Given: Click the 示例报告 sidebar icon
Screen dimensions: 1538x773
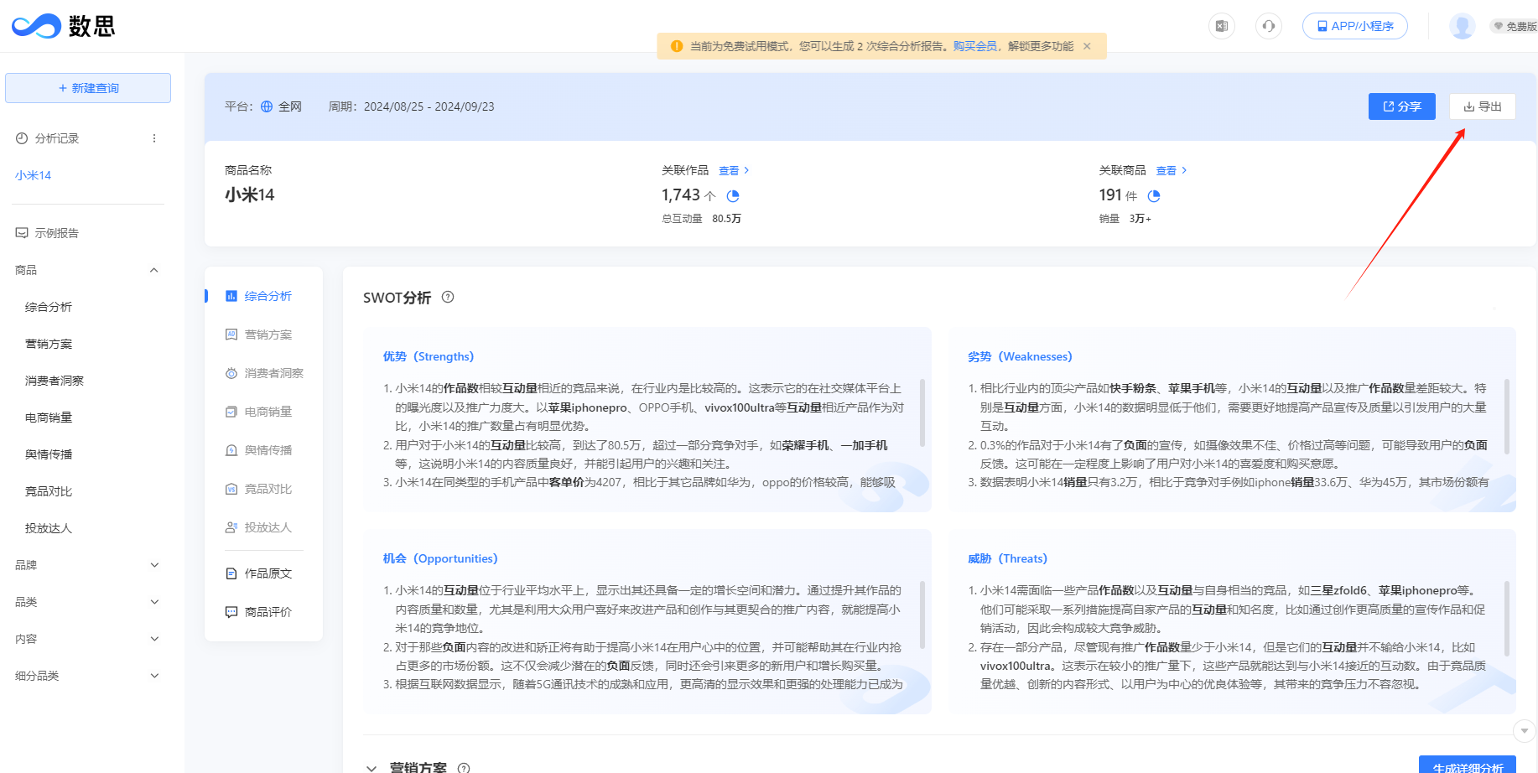Looking at the screenshot, I should pos(22,233).
